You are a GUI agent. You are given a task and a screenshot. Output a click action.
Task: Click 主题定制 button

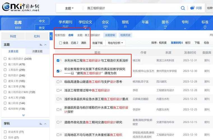point(110,35)
